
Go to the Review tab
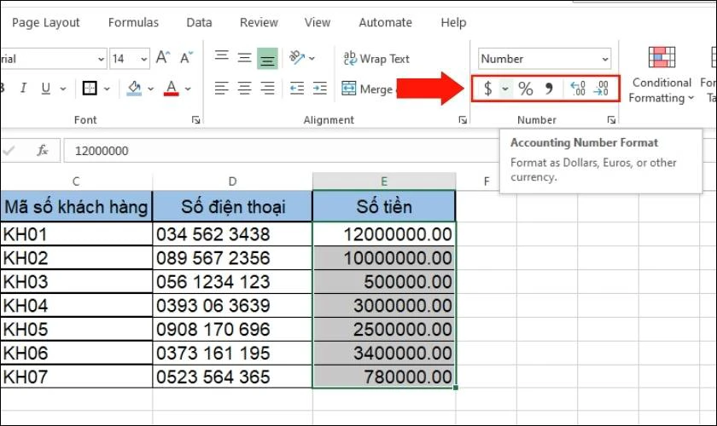(x=259, y=22)
